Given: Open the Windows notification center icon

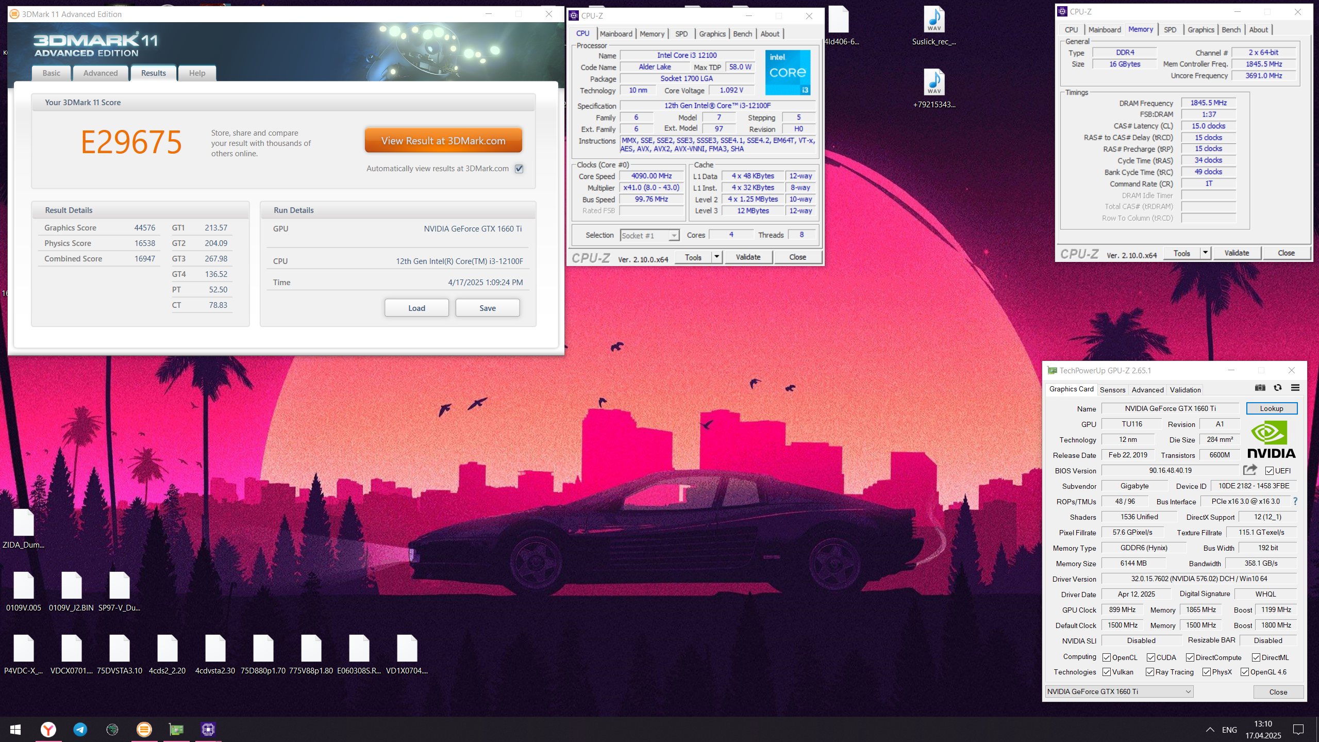Looking at the screenshot, I should click(x=1298, y=729).
